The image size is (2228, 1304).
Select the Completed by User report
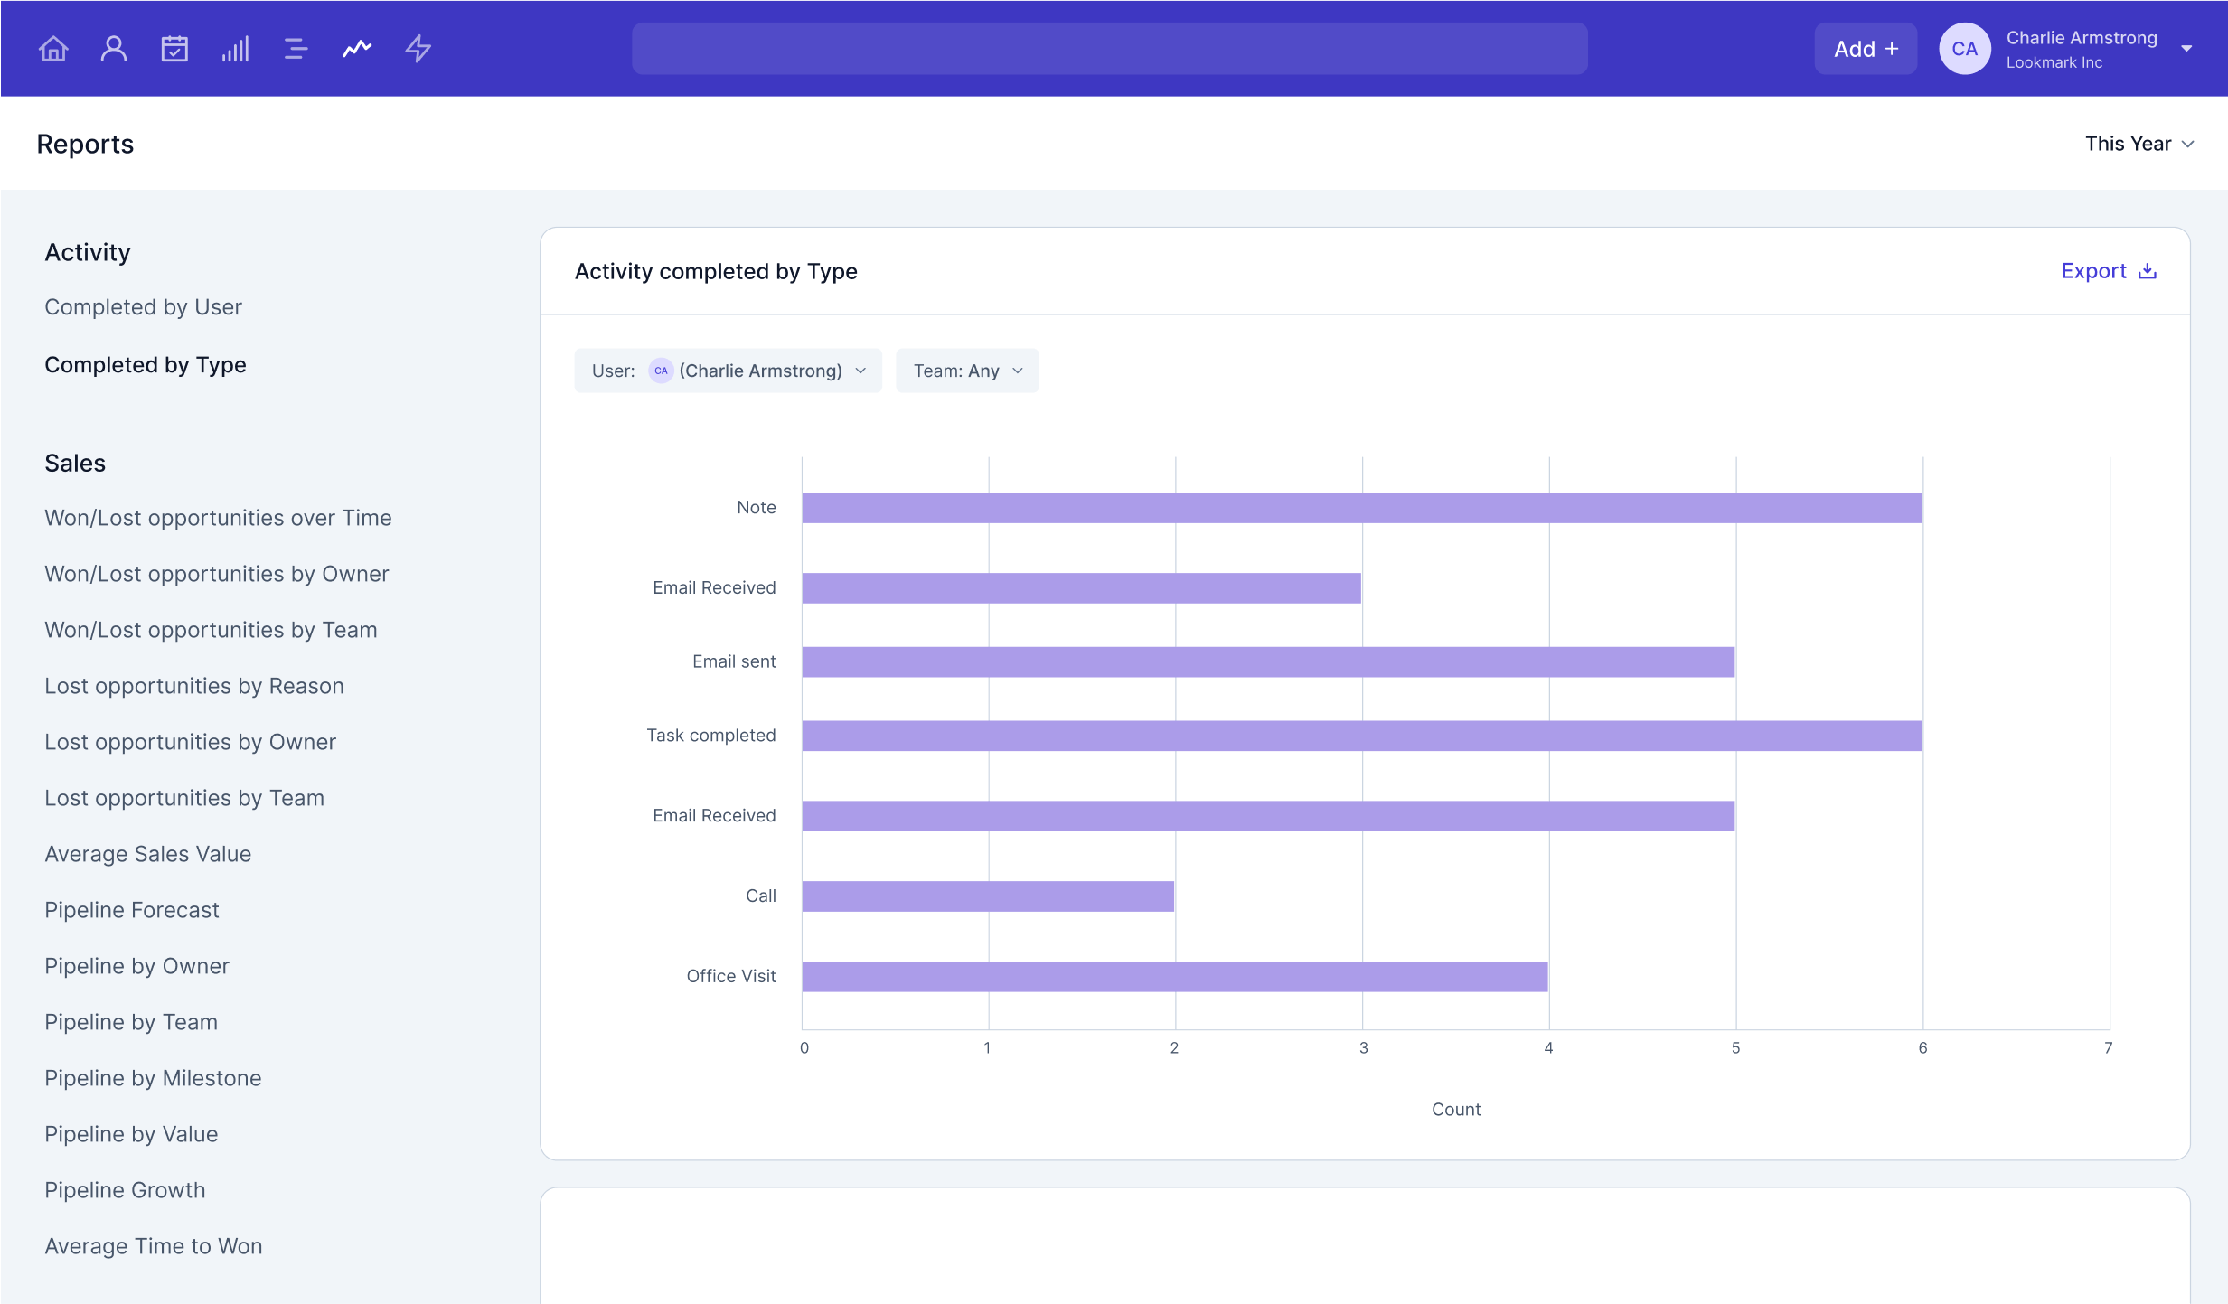point(143,305)
